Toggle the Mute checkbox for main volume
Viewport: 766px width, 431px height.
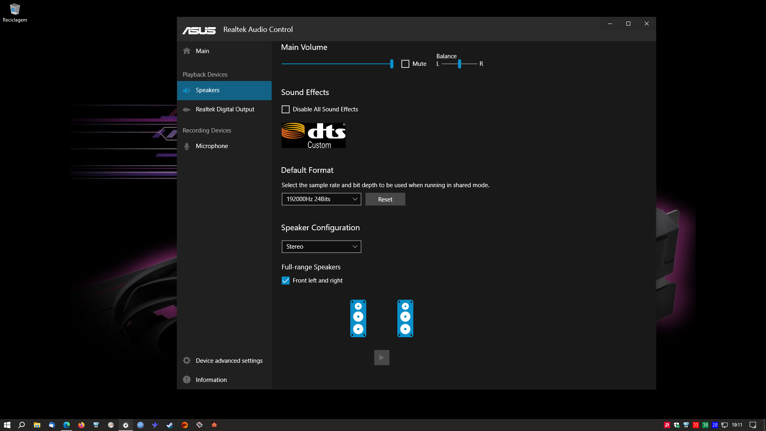[x=405, y=63]
